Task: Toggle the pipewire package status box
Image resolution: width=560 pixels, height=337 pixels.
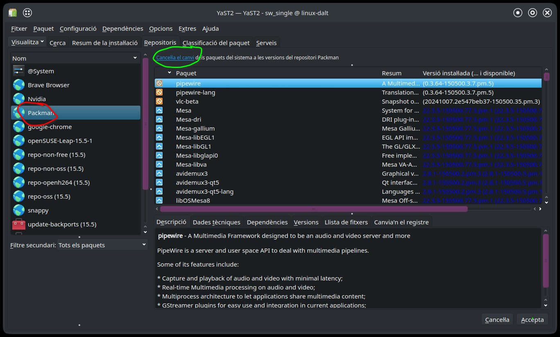Action: [159, 83]
